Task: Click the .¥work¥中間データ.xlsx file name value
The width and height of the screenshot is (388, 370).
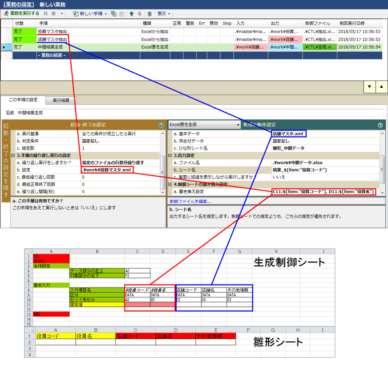Action: point(298,163)
